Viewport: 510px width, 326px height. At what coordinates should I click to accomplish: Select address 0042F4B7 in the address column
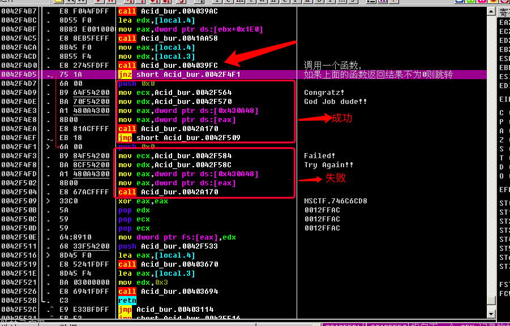pyautogui.click(x=19, y=11)
